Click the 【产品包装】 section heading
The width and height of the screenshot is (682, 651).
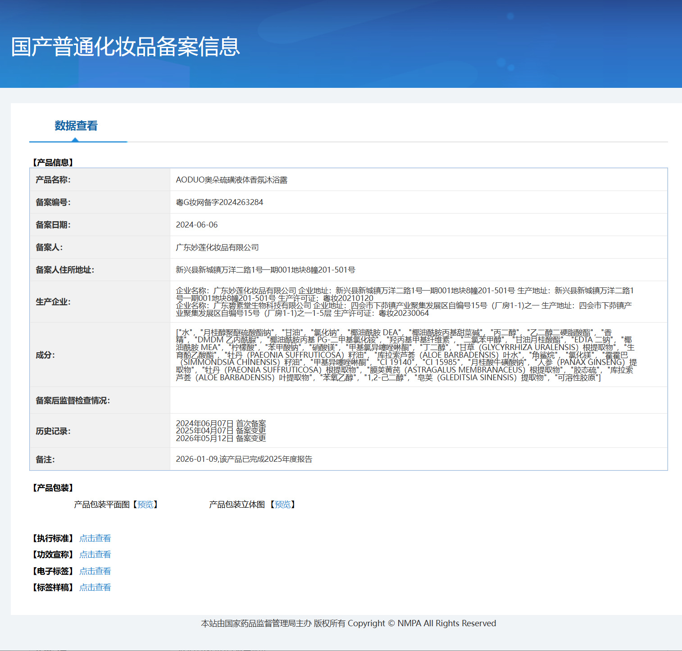pos(52,488)
